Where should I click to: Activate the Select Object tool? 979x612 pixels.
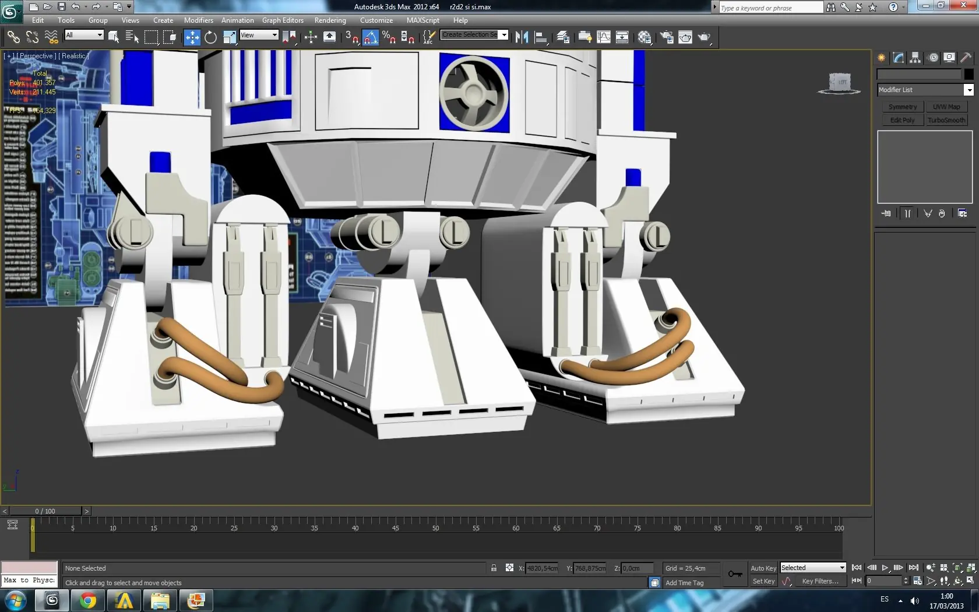point(114,37)
